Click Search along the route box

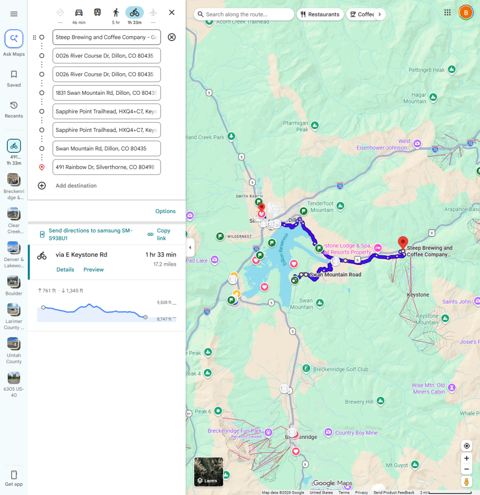tap(244, 14)
